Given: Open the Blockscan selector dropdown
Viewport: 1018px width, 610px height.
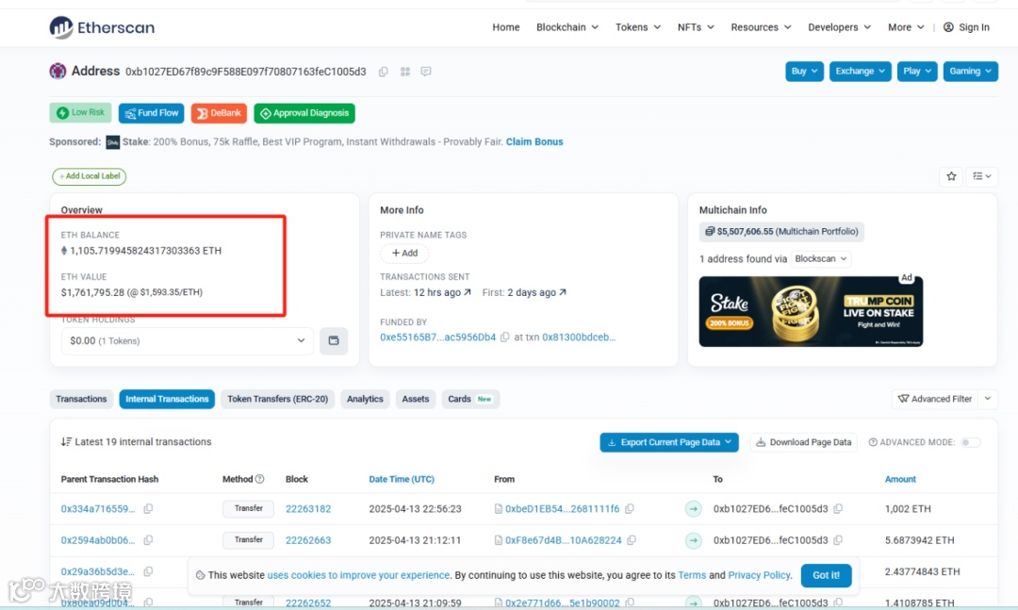Looking at the screenshot, I should [x=821, y=258].
